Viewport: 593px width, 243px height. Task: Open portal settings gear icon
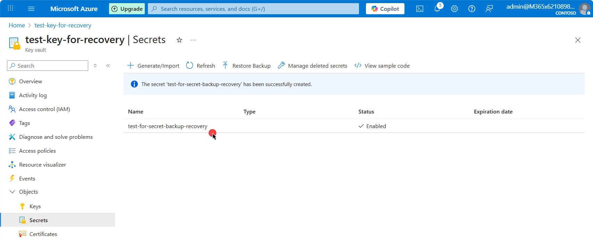click(x=454, y=9)
